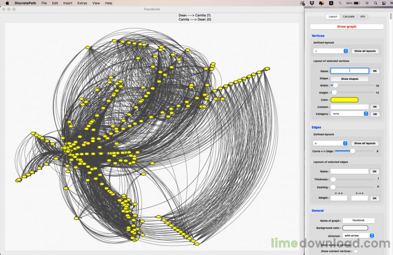393x255 pixels.
Task: Open the Edit menu
Action: point(55,3)
